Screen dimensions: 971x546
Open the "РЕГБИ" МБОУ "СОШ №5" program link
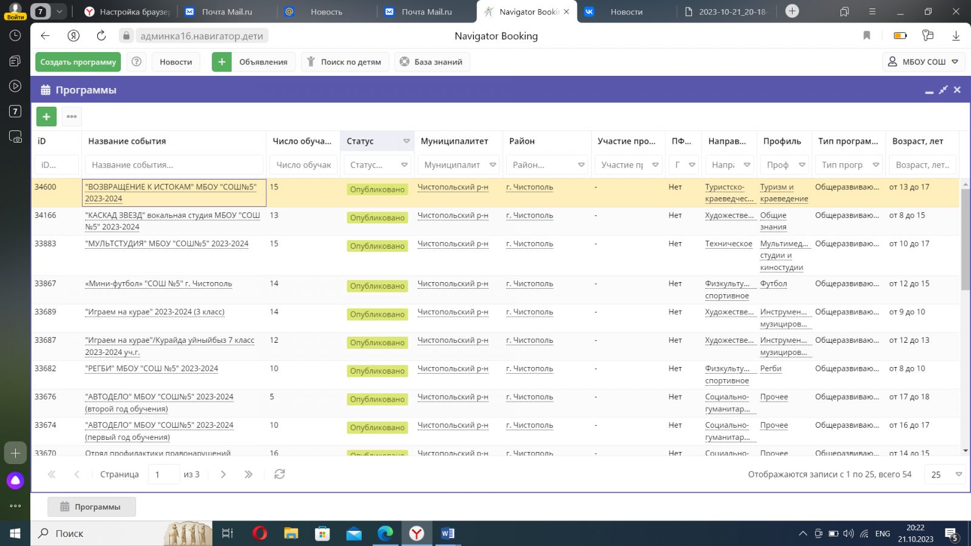152,369
